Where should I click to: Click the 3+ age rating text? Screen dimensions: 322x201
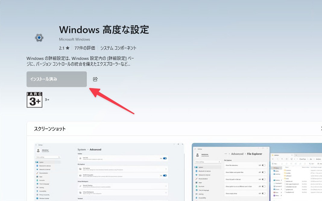47,100
